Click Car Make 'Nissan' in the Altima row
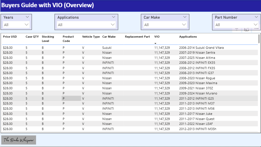 pos(107,58)
